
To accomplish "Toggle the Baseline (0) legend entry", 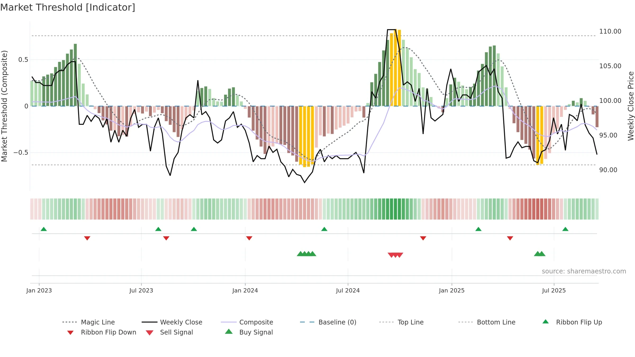I will (328, 322).
